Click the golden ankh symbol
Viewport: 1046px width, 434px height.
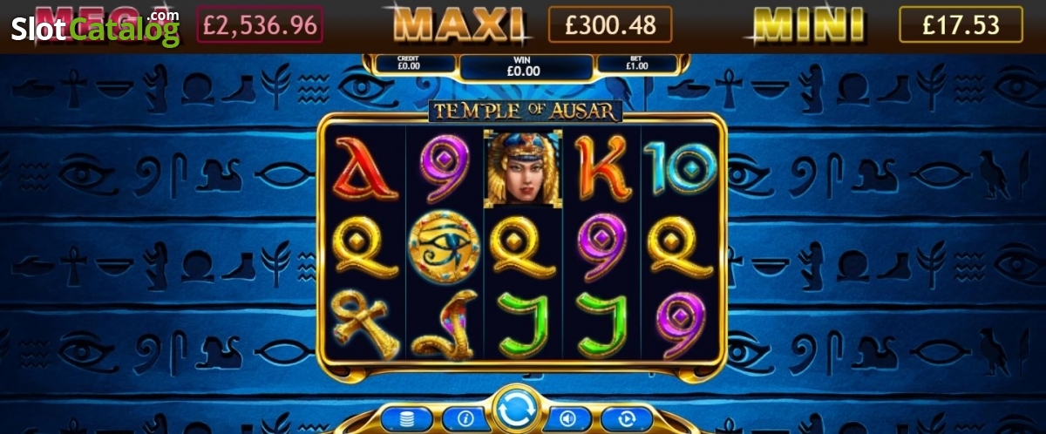(x=365, y=322)
